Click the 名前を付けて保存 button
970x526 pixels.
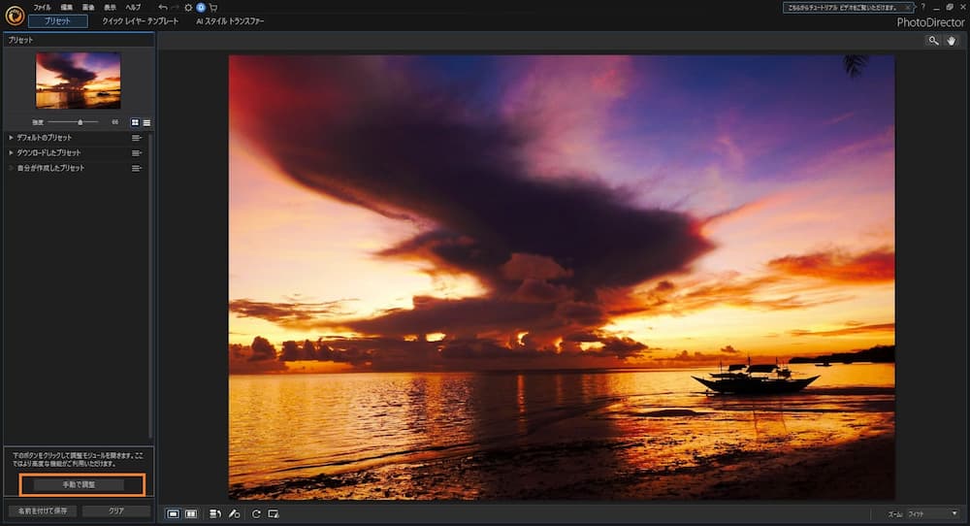click(x=43, y=511)
